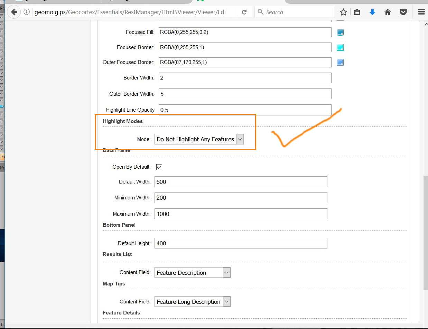Open the hamburger menu icon
Screen dimensions: 428x329
[x=421, y=12]
